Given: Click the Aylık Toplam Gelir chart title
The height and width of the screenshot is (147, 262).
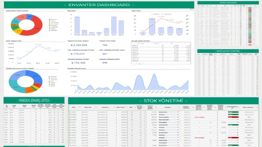Looking at the screenshot, I should (14, 41).
